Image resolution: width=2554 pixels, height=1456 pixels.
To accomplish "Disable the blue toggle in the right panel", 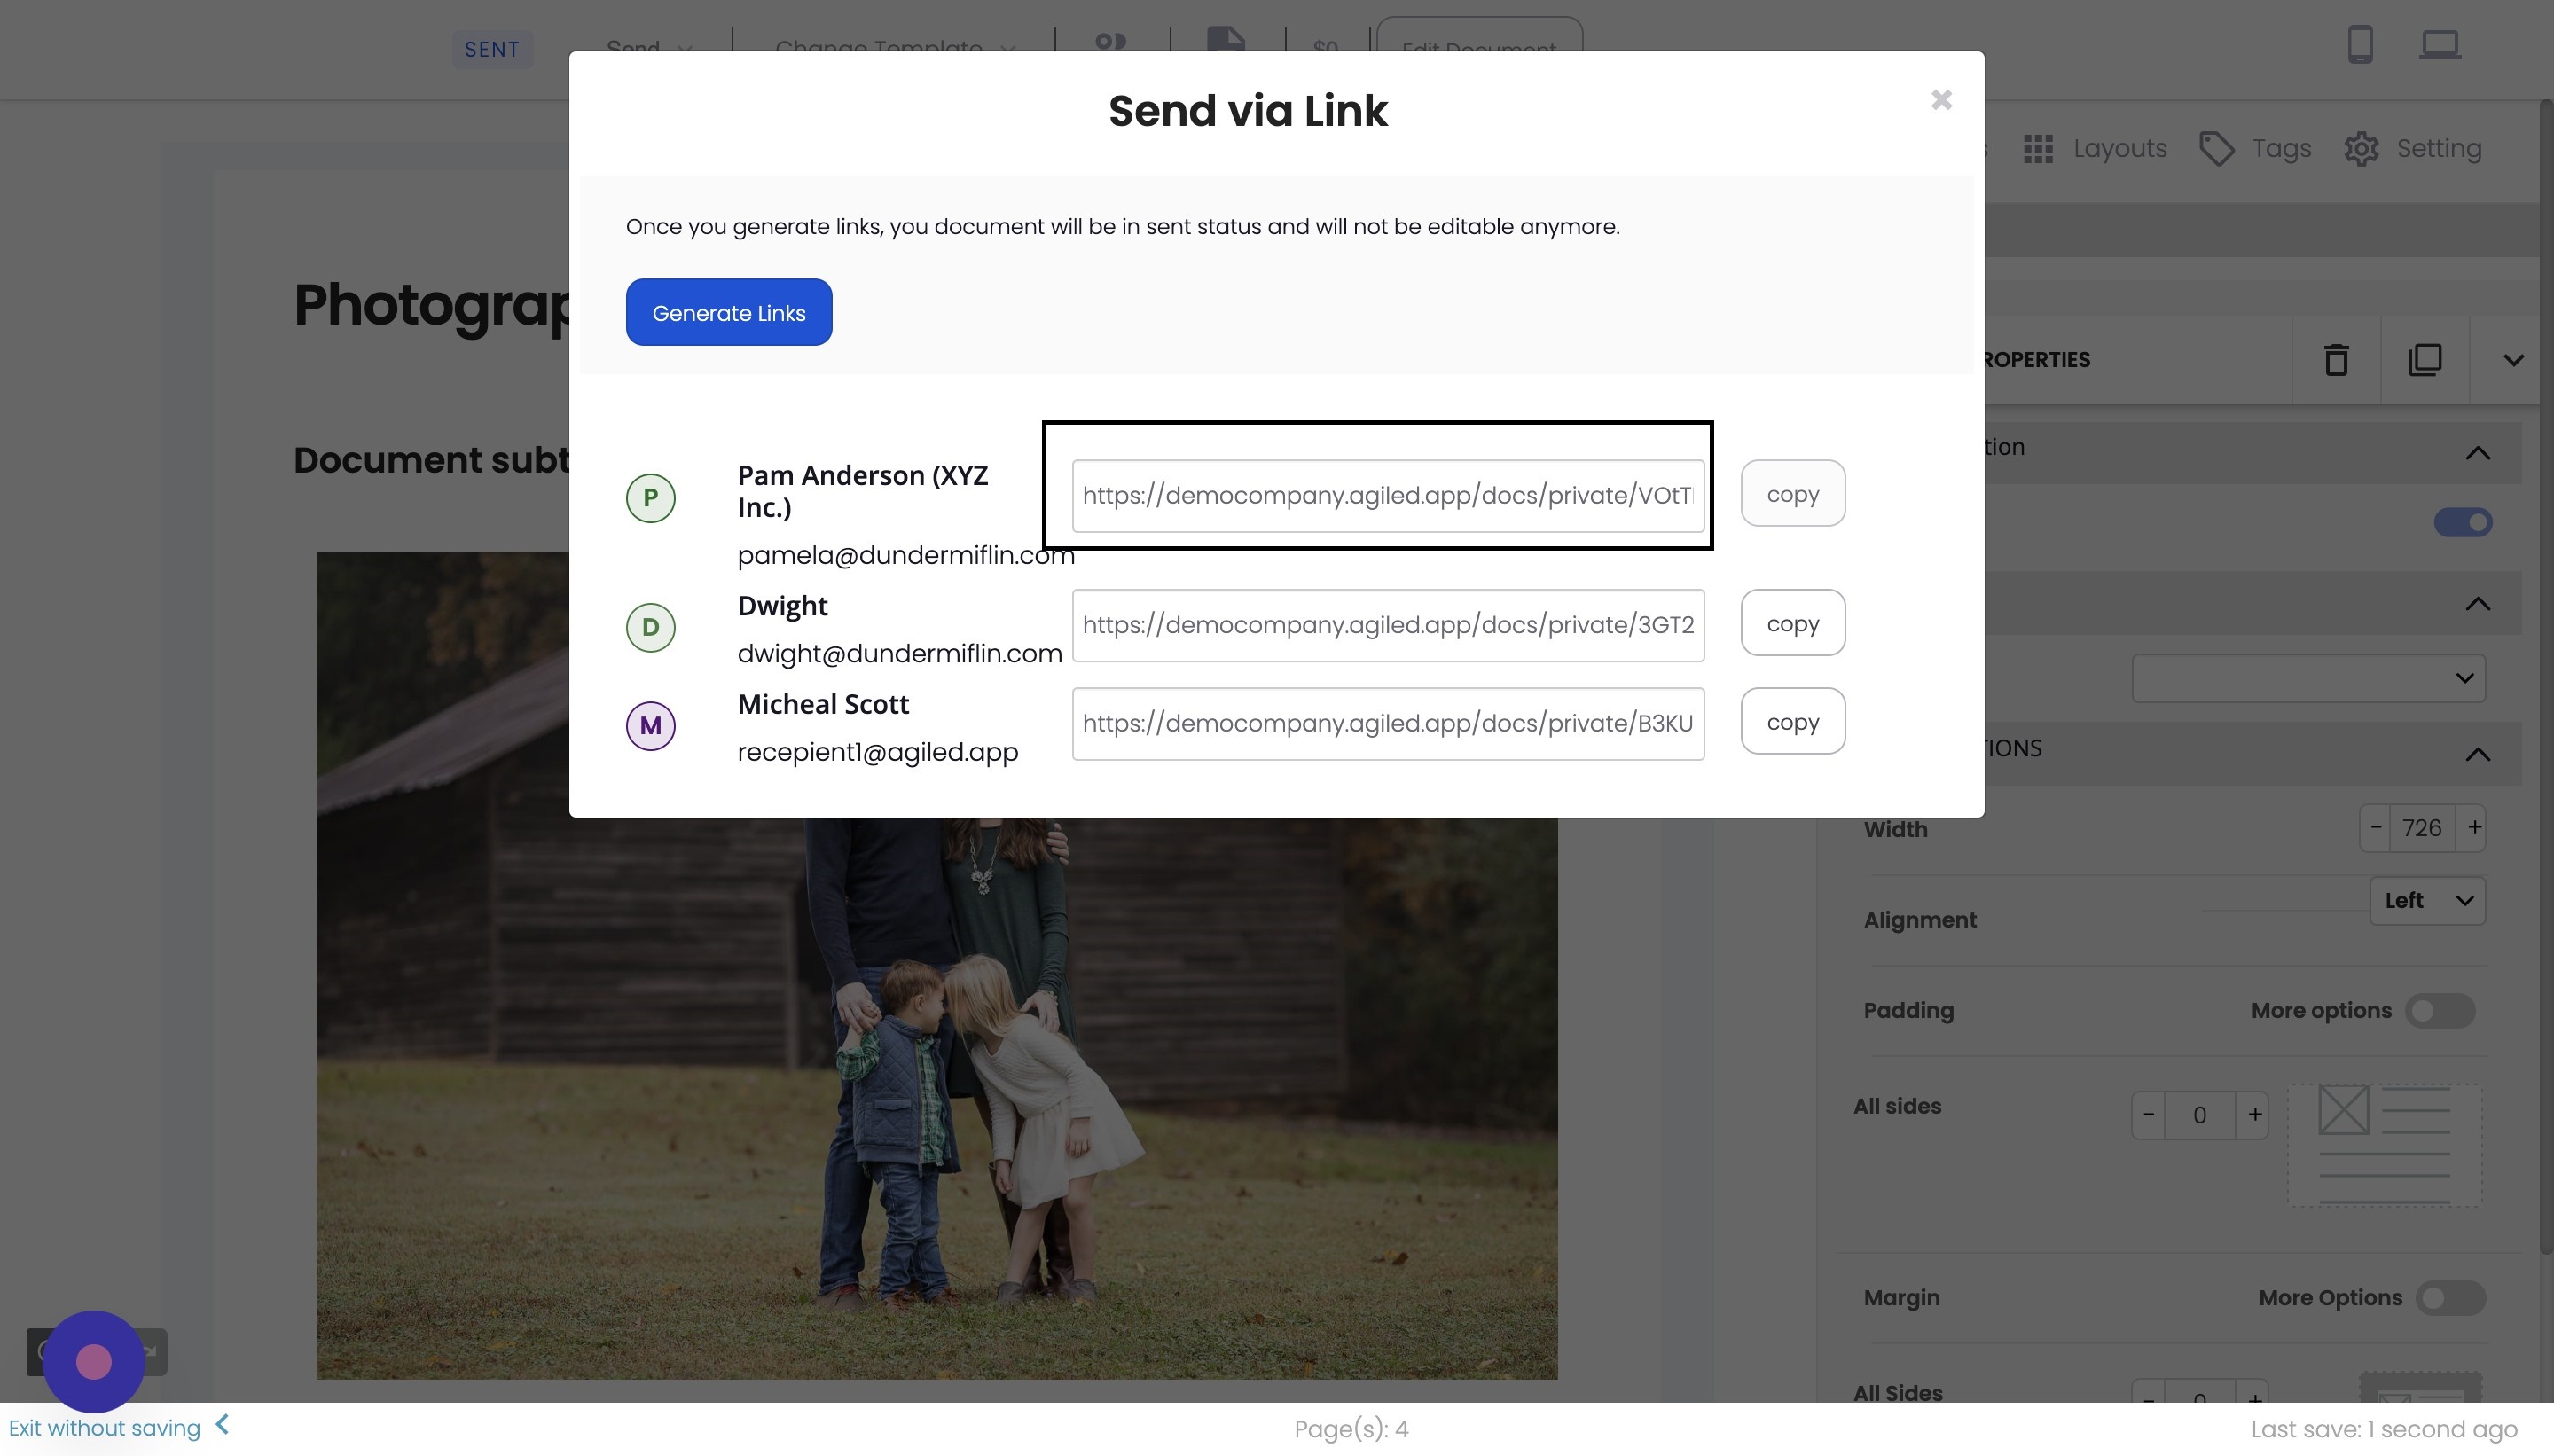I will 2464,521.
